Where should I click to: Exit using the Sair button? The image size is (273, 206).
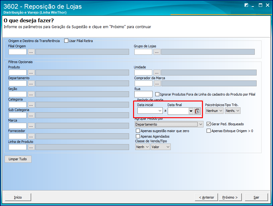click(x=256, y=197)
